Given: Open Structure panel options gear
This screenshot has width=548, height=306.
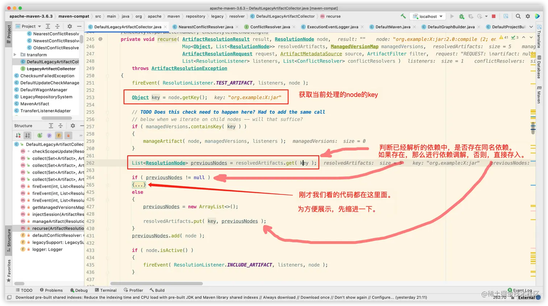Looking at the screenshot, I should click(72, 126).
